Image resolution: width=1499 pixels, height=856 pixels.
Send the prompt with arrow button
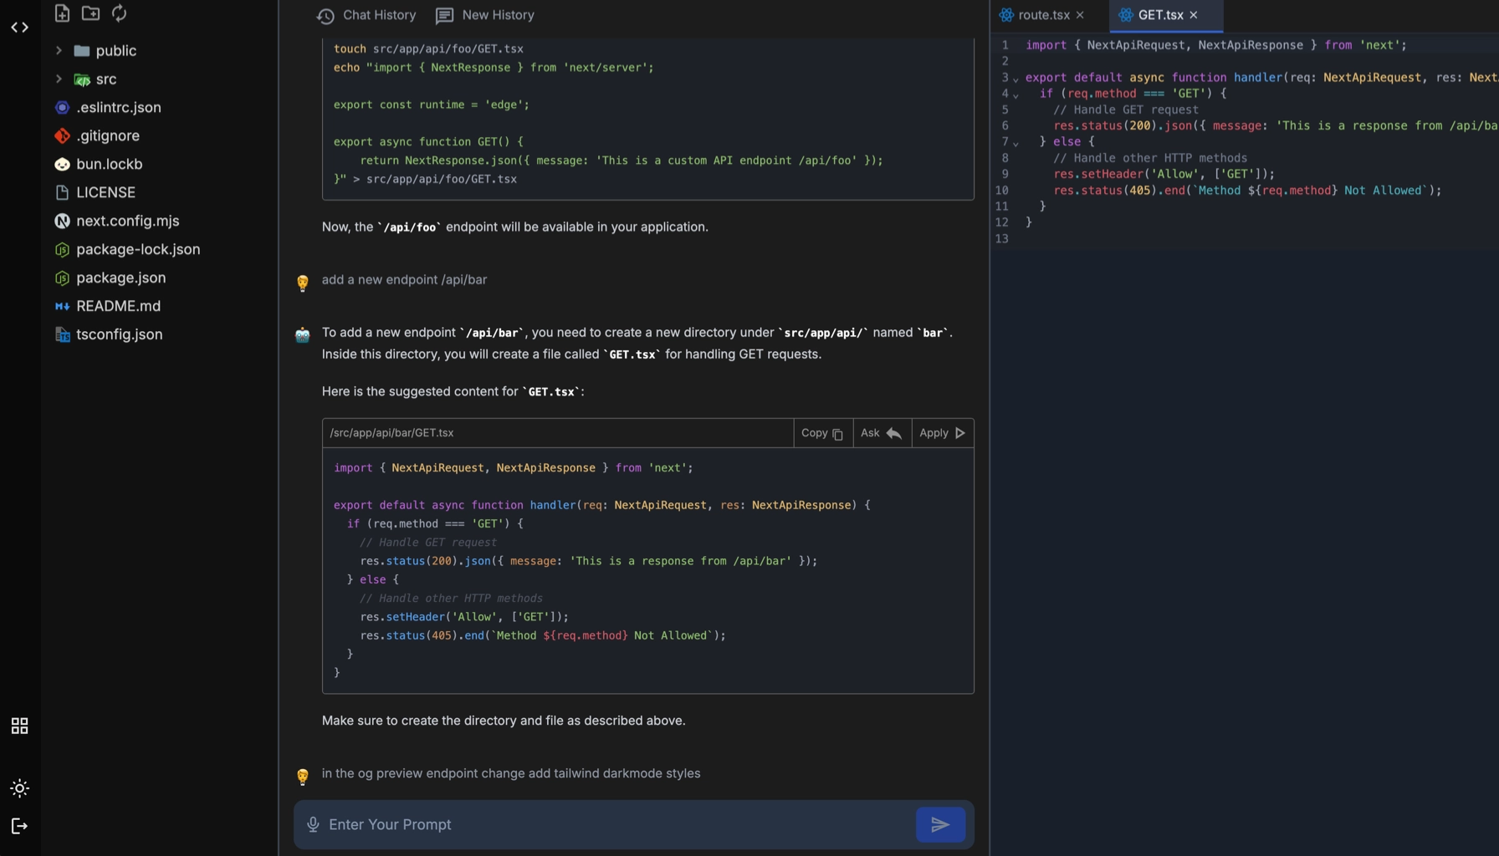(x=940, y=824)
